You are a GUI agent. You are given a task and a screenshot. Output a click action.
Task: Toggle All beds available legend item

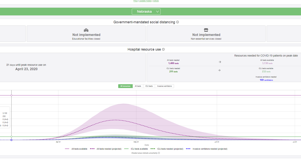[76, 149]
